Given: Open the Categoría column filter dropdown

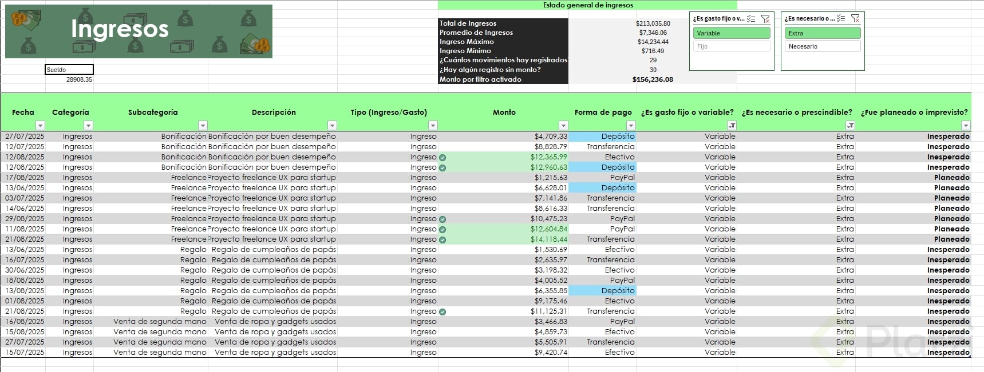Looking at the screenshot, I should coord(88,125).
